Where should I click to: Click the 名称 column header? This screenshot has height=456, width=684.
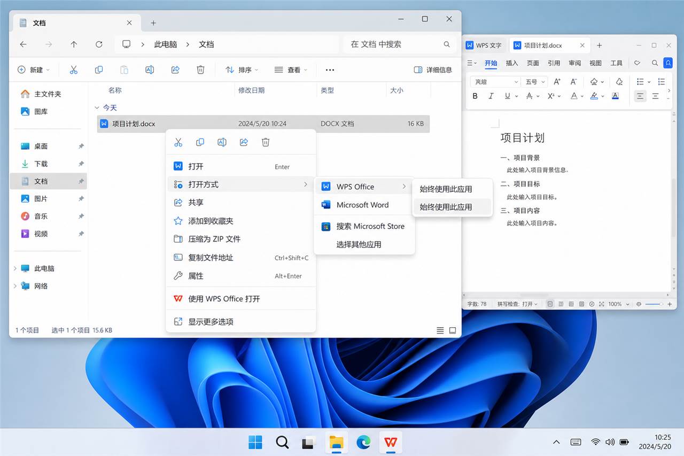pos(115,90)
